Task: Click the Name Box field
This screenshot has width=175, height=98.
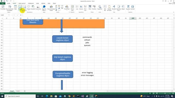Action: click(x=4, y=15)
